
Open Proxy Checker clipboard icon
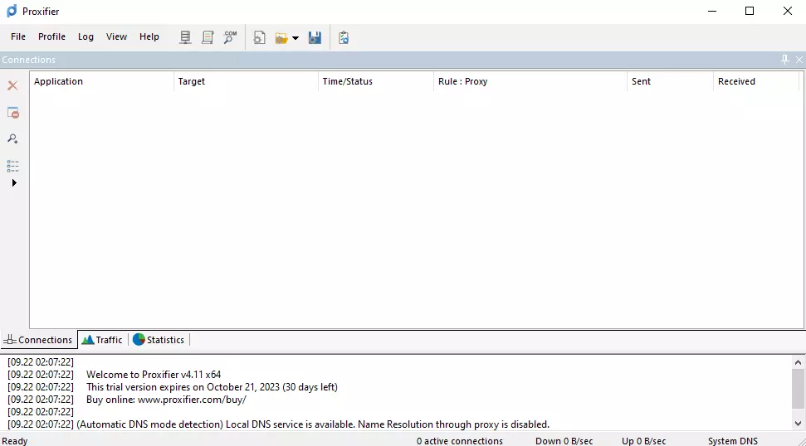coord(344,37)
